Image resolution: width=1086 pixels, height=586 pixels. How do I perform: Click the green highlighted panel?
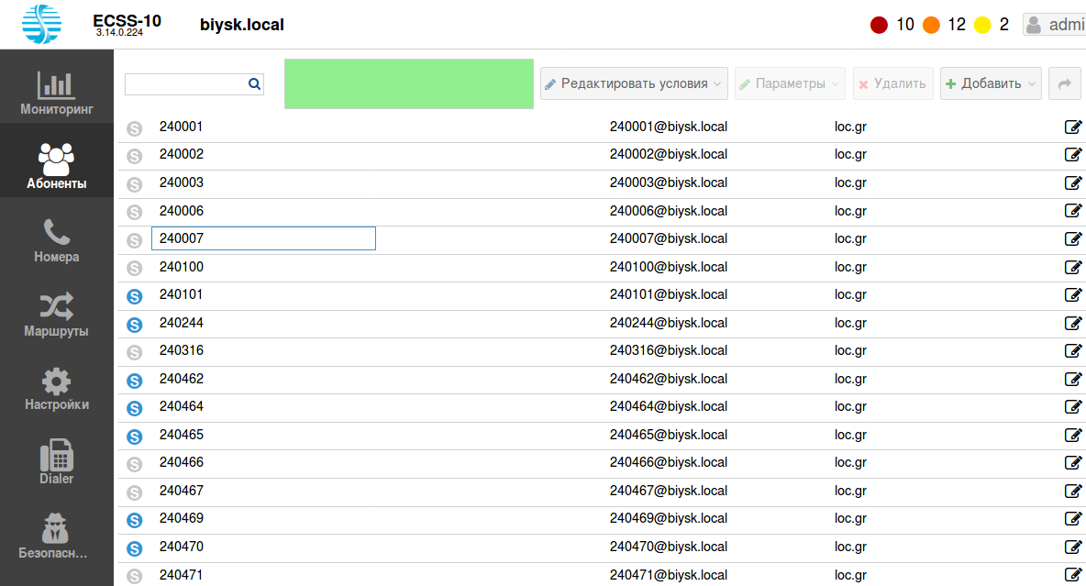point(409,84)
